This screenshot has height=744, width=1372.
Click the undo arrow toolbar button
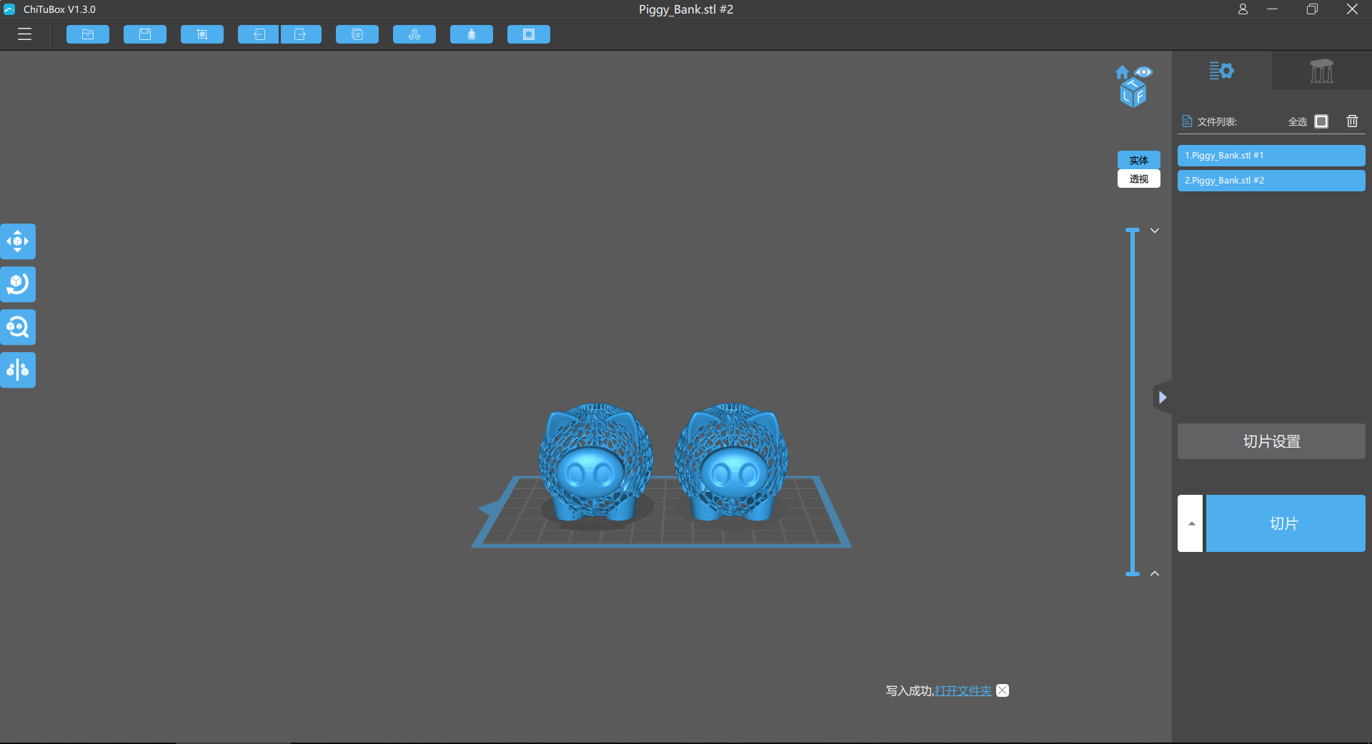click(x=258, y=34)
